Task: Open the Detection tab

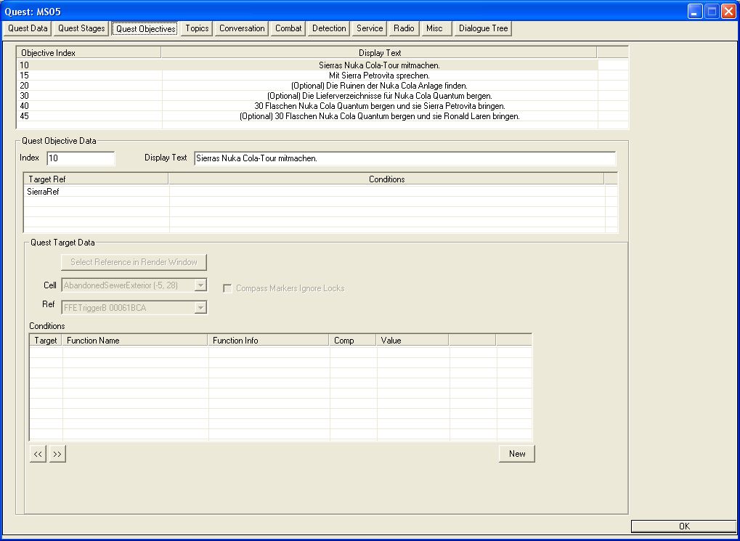Action: coord(329,28)
